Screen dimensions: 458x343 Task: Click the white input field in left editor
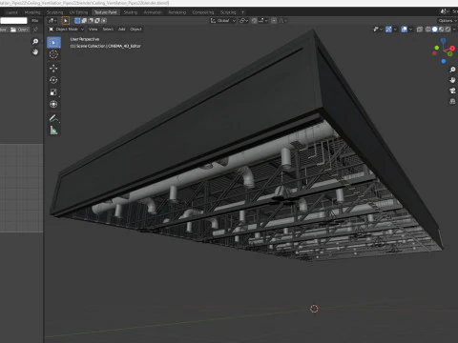tap(13, 21)
